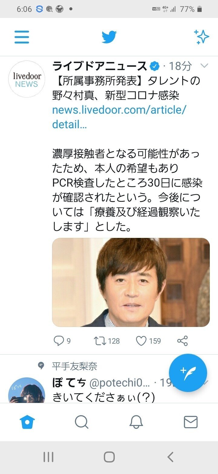
Task: Open replies on livedoor news tweet
Action: tap(62, 341)
